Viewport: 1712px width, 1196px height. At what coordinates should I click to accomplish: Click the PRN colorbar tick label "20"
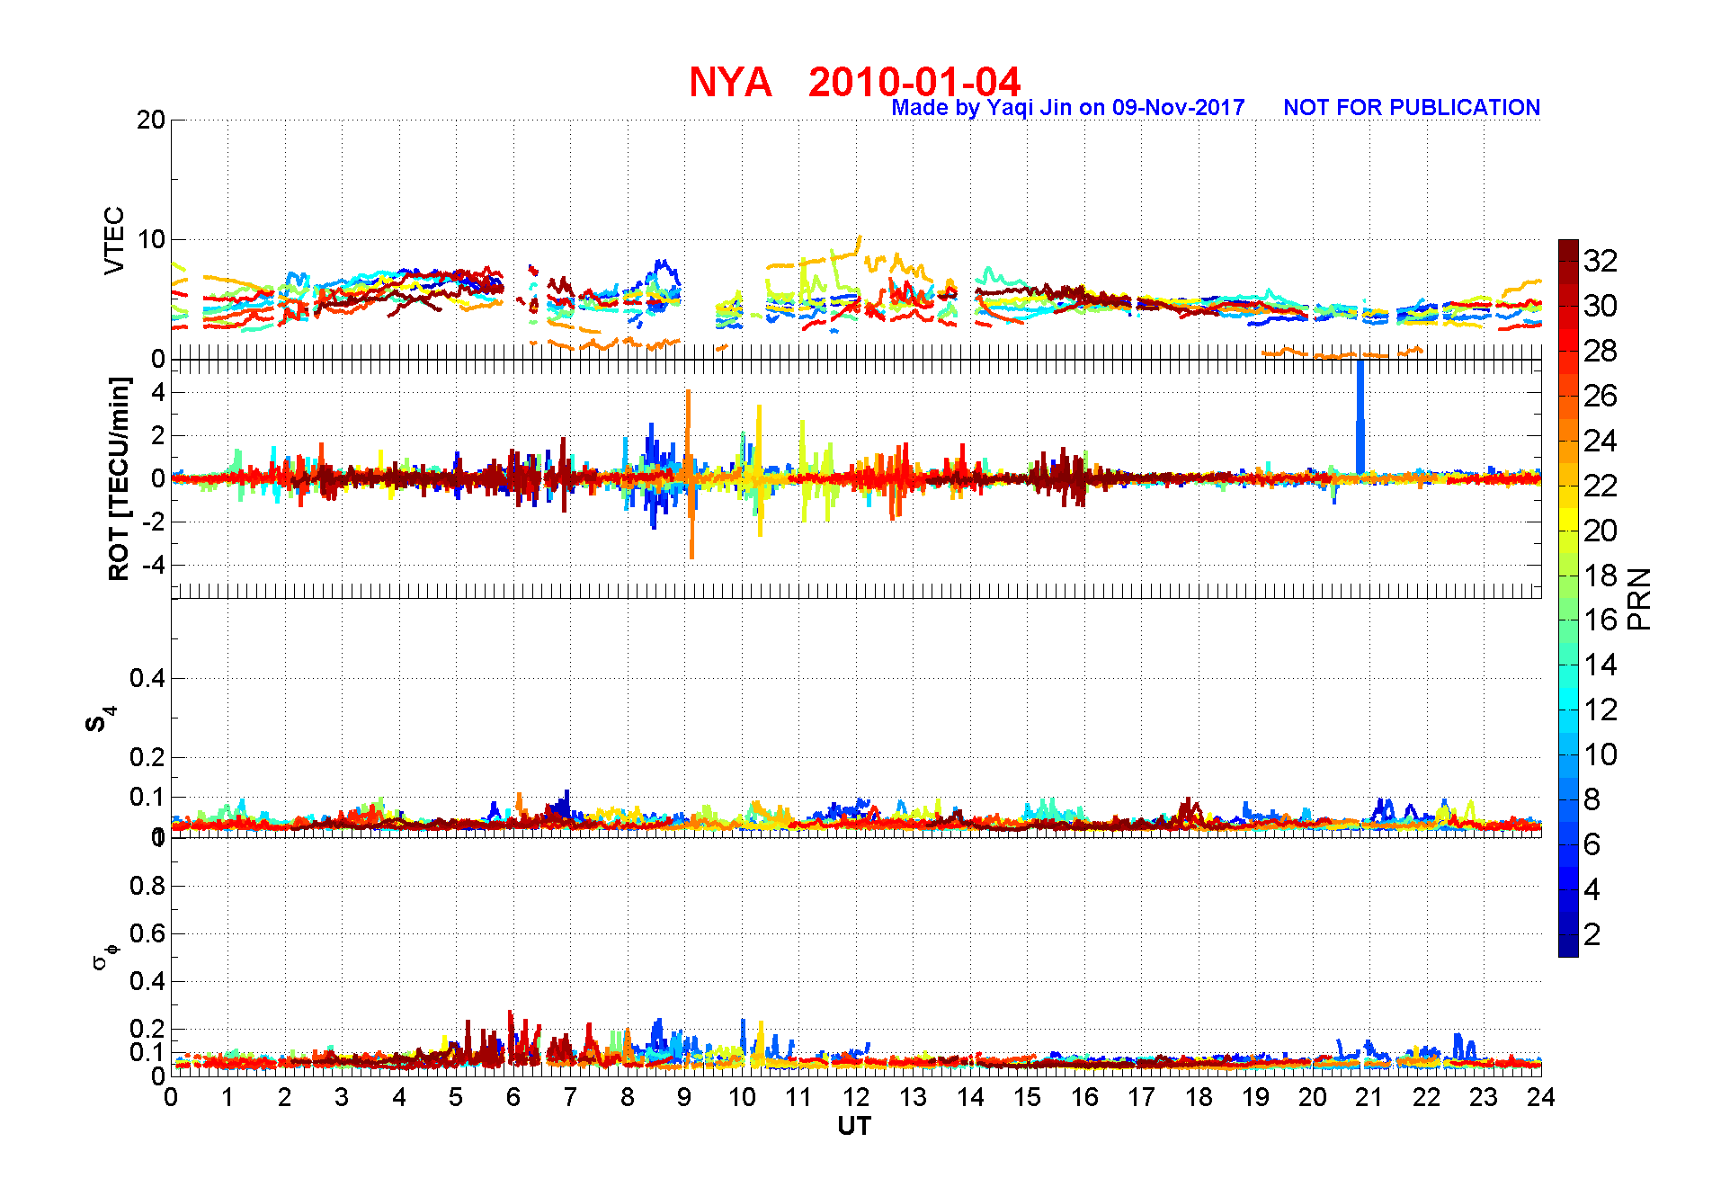[x=1601, y=531]
